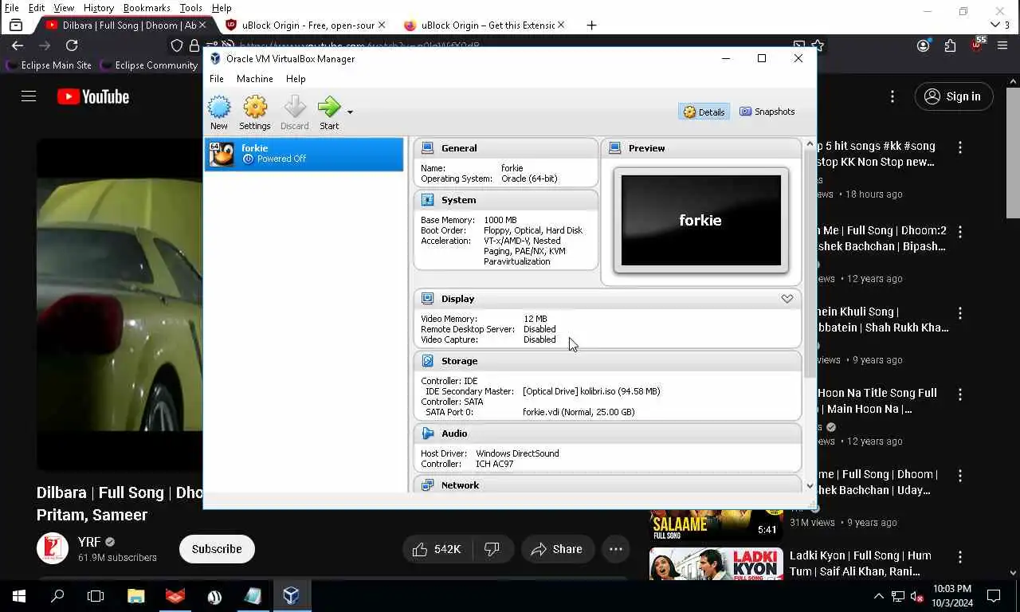The image size is (1020, 612).
Task: Open the browser extensions puzzle icon
Action: pyautogui.click(x=950, y=45)
